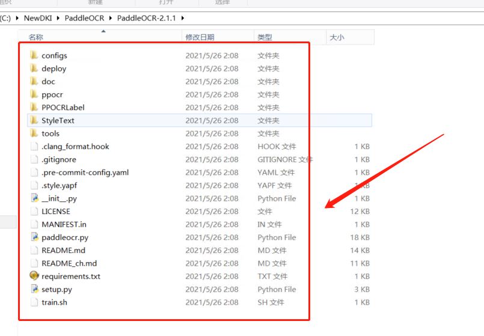Click the 11 KB size of README_ch.md
The height and width of the screenshot is (336, 484).
(360, 263)
